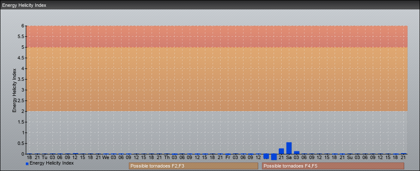
Task: Click the We day label on x-axis
Action: pos(106,158)
